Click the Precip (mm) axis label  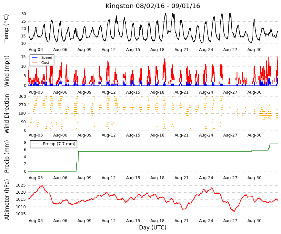[x=6, y=157]
